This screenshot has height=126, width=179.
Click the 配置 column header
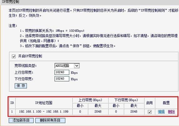[166, 103]
